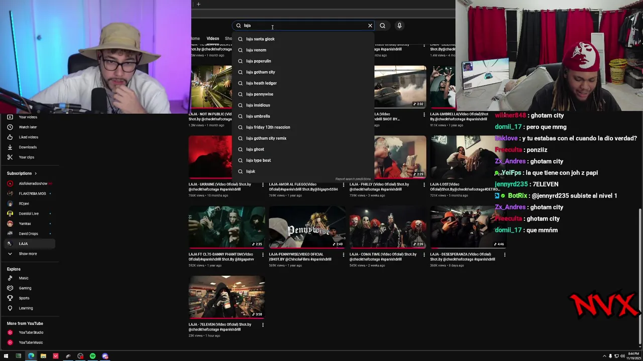Open Discord from the taskbar

[105, 356]
